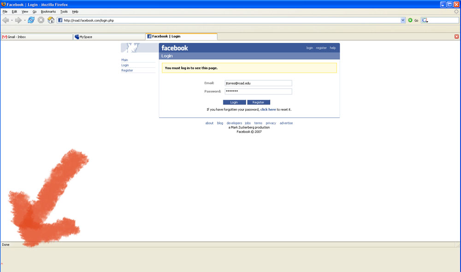
Task: Expand the address bar URL dropdown
Action: click(x=403, y=20)
